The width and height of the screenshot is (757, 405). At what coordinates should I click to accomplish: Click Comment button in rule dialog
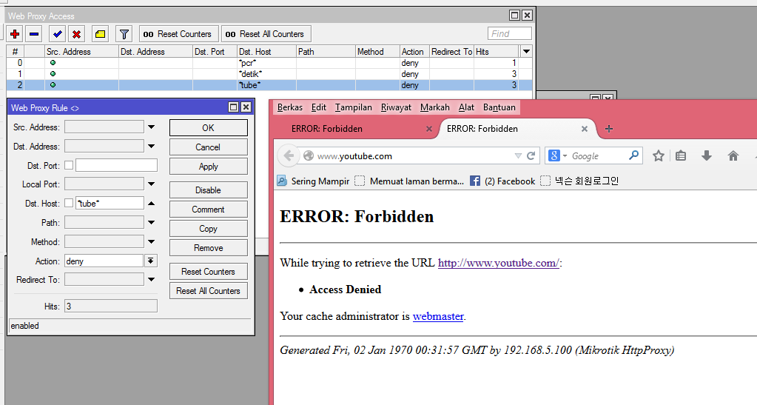pos(208,210)
